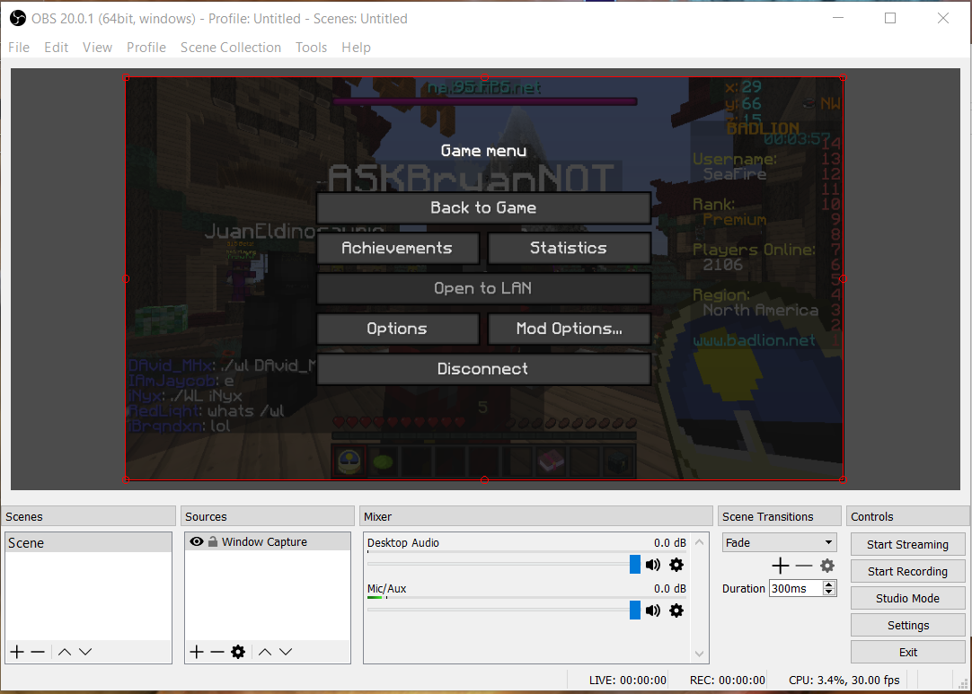
Task: Toggle Window Capture visibility eye
Action: tap(197, 541)
